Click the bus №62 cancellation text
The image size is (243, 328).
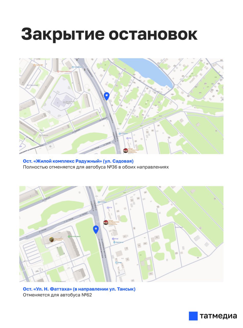pos(57,295)
